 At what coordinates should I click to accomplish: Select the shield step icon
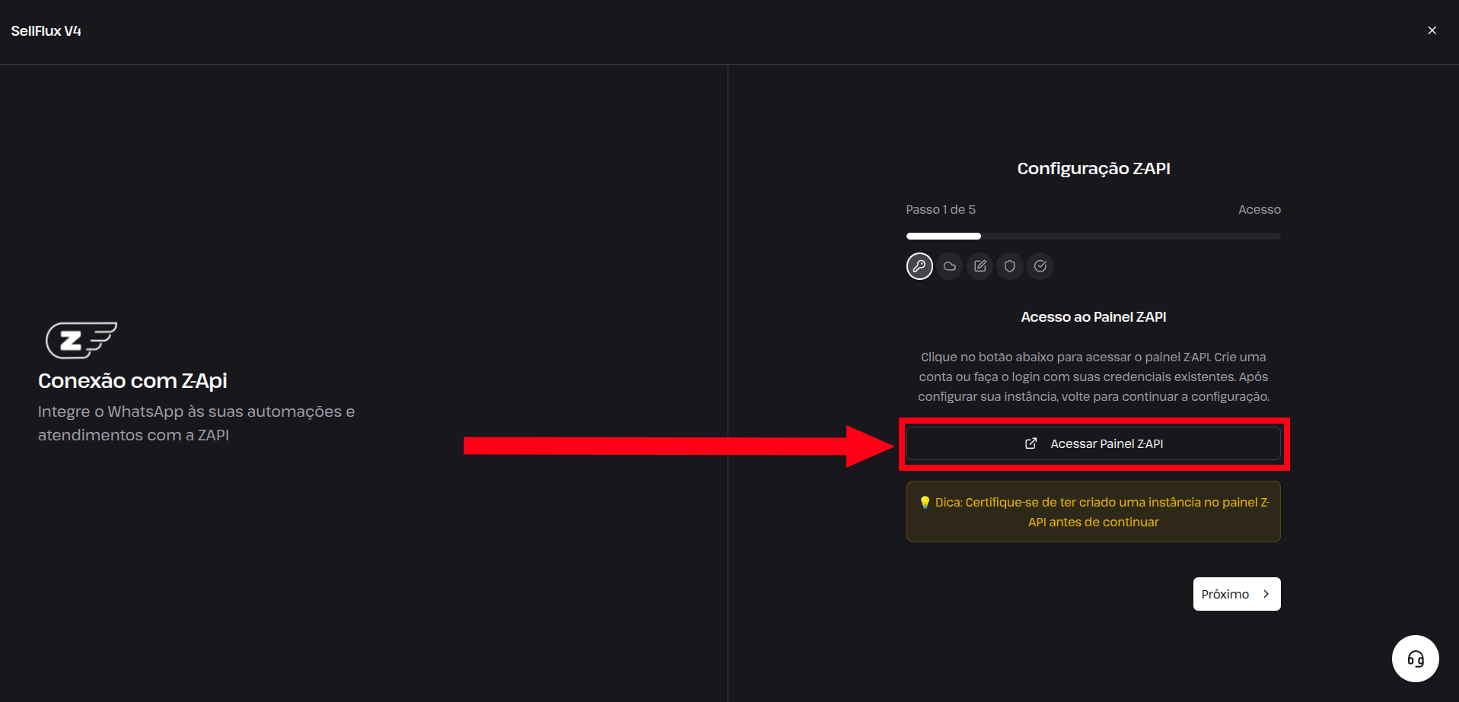pos(1010,266)
